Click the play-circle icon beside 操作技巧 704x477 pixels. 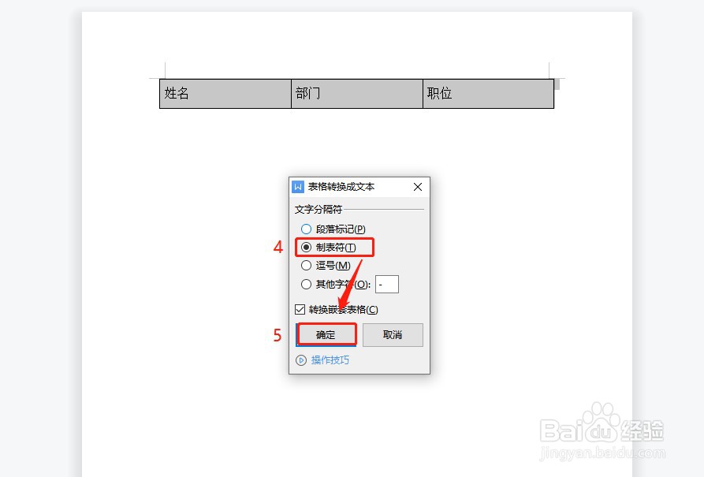click(301, 360)
